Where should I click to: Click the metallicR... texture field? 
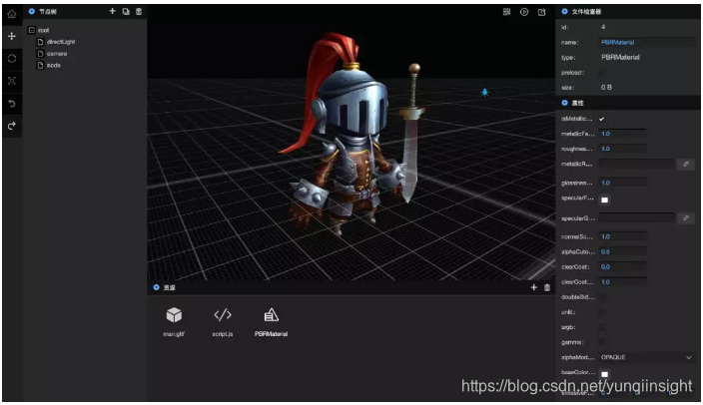(637, 164)
